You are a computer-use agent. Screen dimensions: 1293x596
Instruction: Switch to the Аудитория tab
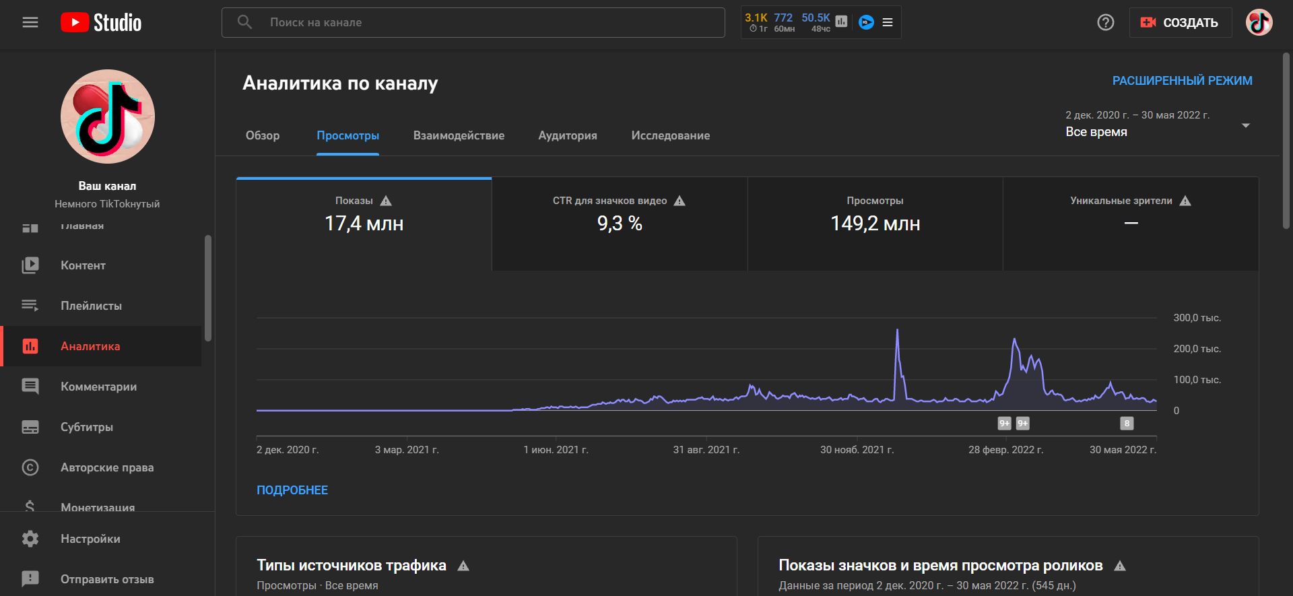567,135
